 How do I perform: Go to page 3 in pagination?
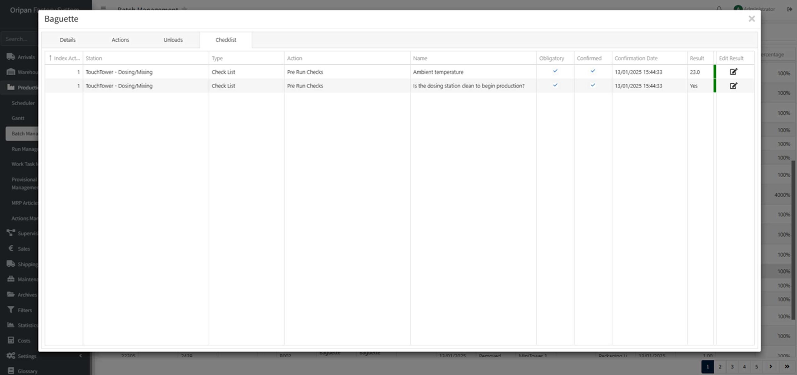click(x=732, y=367)
